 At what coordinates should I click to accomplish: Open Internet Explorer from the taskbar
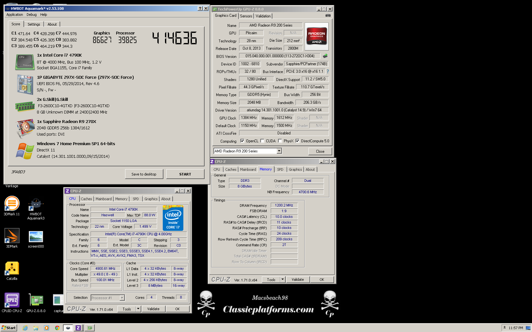pyautogui.click(x=25, y=328)
